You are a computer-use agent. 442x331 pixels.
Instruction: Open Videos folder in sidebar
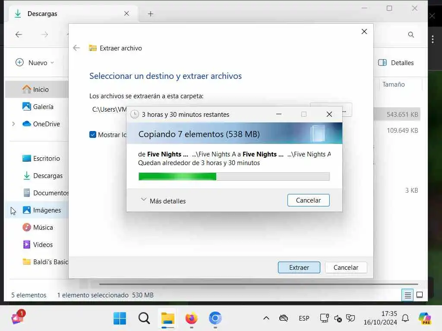point(38,244)
